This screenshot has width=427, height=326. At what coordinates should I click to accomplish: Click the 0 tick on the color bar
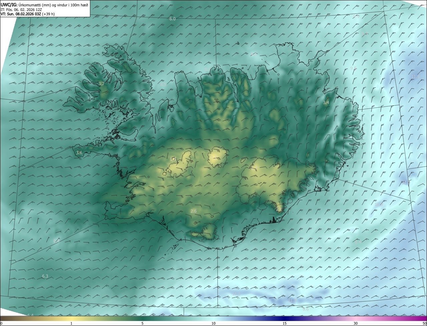click(x=1, y=323)
